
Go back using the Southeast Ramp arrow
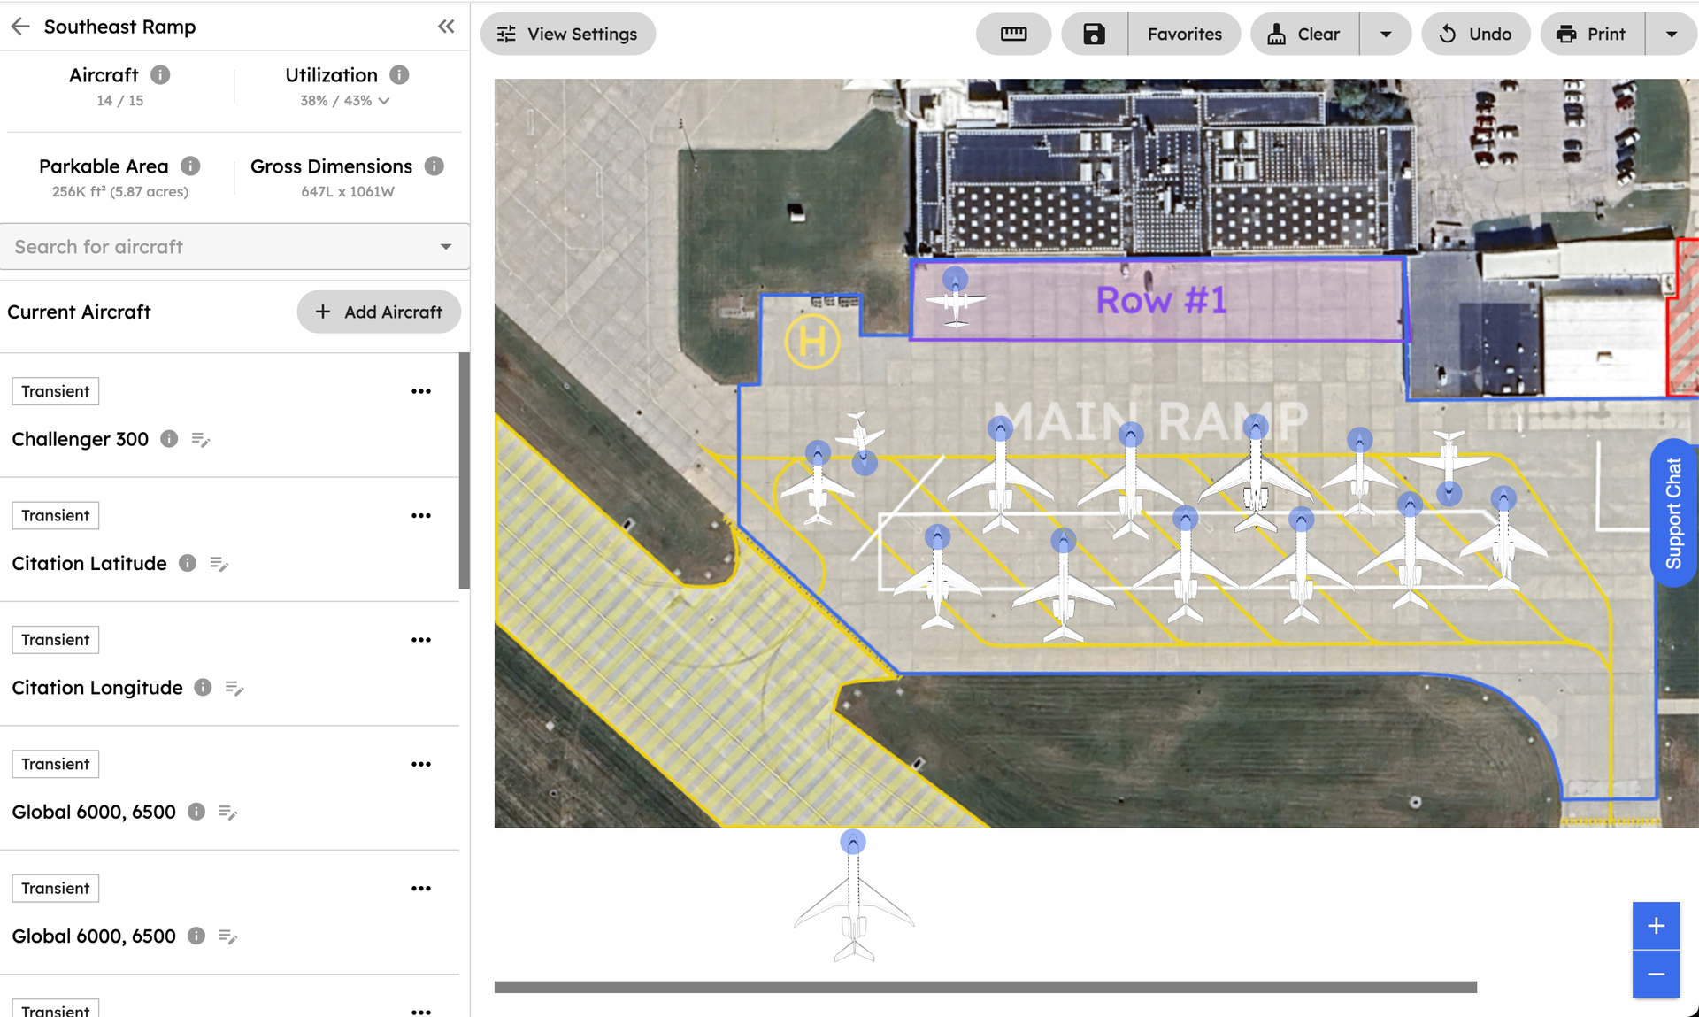pyautogui.click(x=20, y=27)
